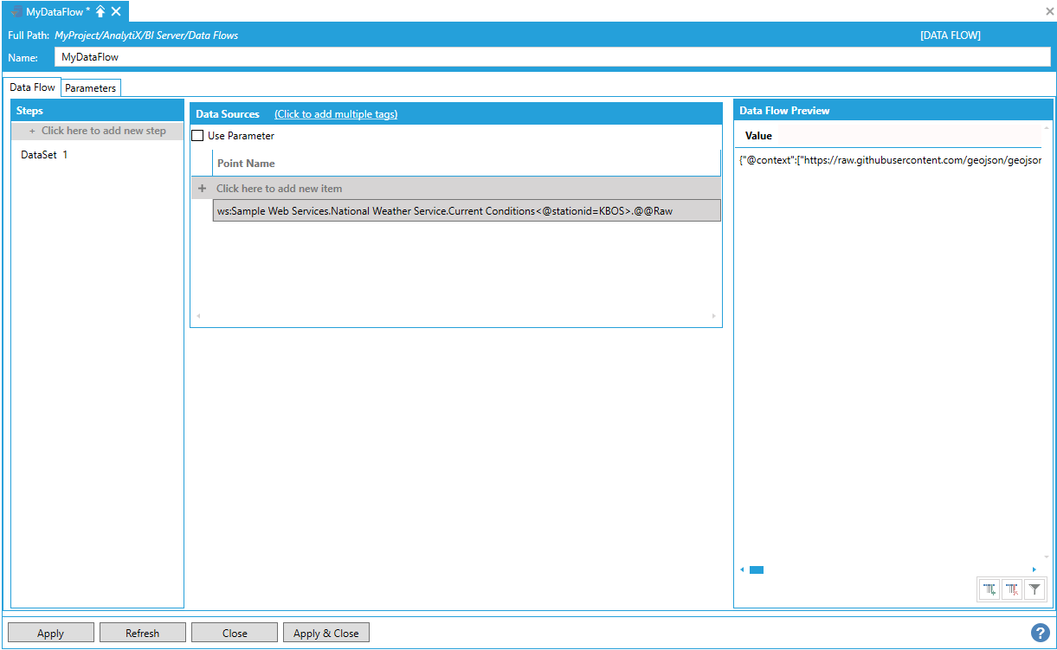1057x650 pixels.
Task: Click the add column icon in preview
Action: (x=989, y=589)
